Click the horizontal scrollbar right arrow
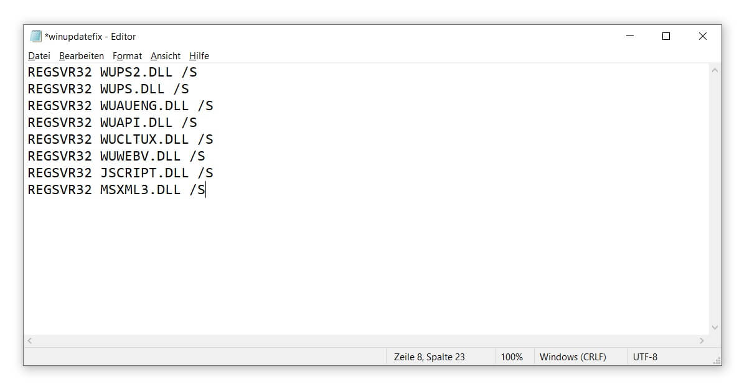 coord(702,340)
